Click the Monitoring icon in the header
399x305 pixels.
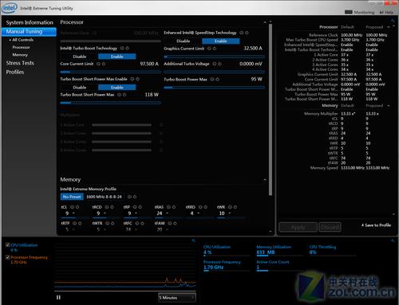pyautogui.click(x=349, y=12)
